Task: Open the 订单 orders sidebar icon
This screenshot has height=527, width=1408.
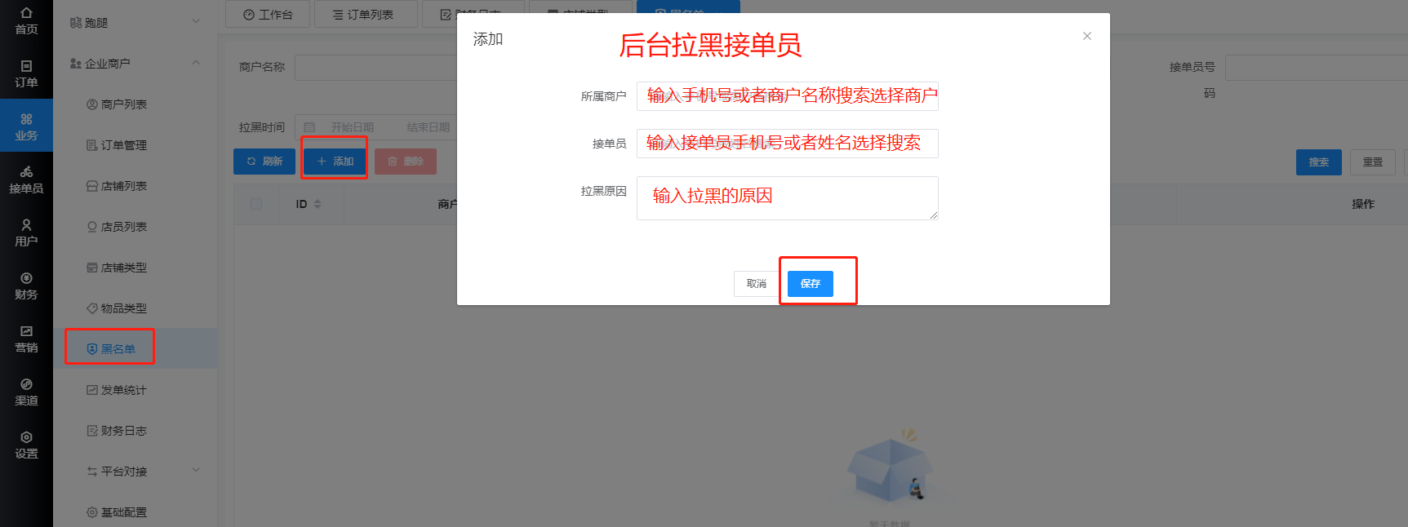Action: click(x=26, y=73)
